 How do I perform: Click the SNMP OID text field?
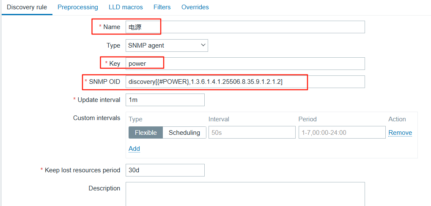tap(245, 82)
